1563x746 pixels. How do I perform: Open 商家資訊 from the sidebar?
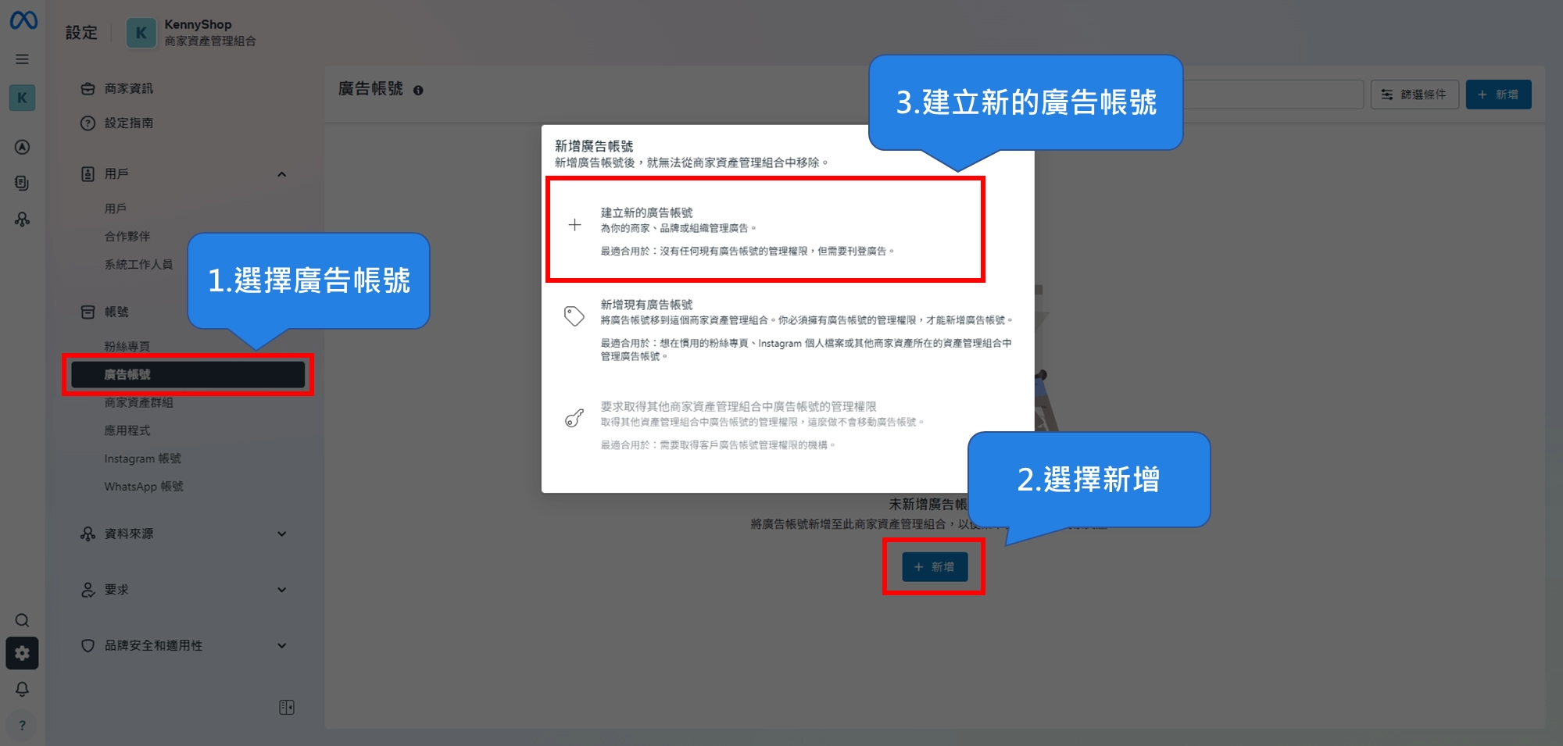[x=127, y=88]
